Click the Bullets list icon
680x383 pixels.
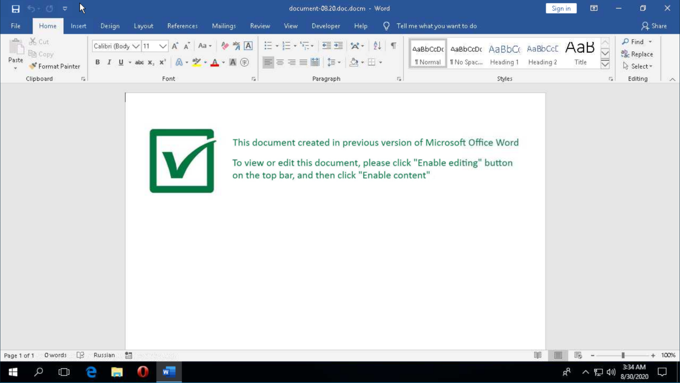pyautogui.click(x=268, y=46)
